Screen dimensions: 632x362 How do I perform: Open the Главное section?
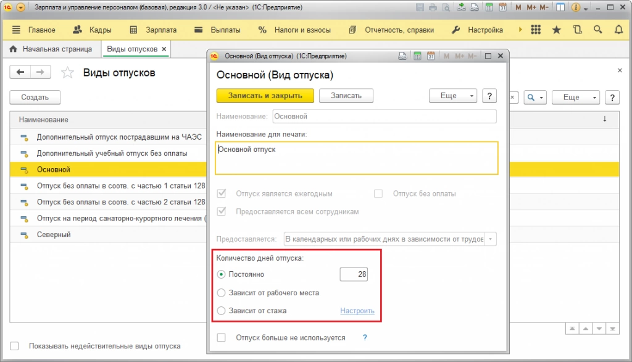click(41, 30)
